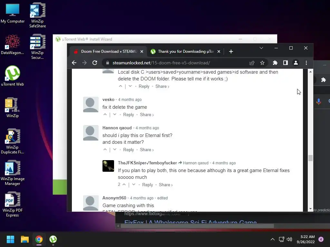330x247 pixels.
Task: Open WinZip SafeShare desktop shortcut
Action: (x=37, y=15)
